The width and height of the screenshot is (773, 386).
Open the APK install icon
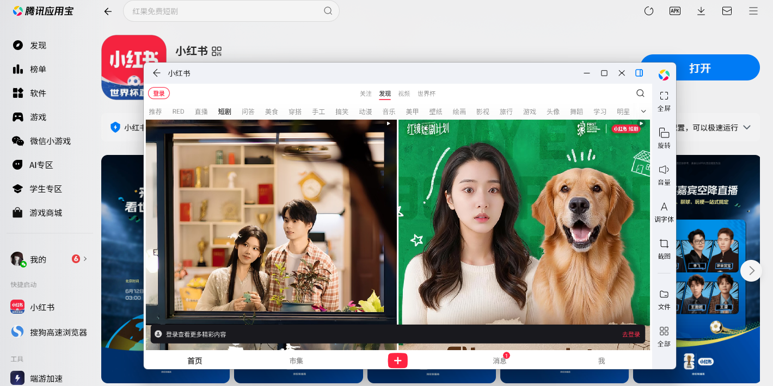coord(675,11)
